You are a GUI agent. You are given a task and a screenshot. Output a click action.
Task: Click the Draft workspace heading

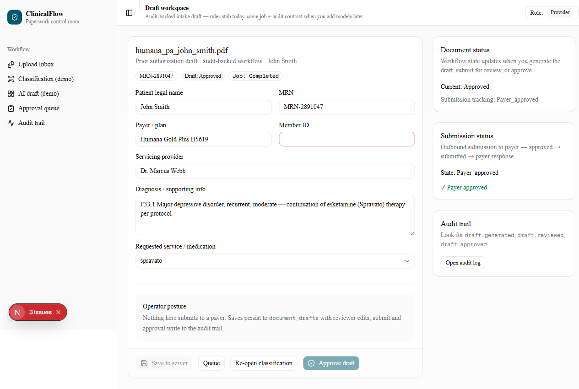coord(167,8)
